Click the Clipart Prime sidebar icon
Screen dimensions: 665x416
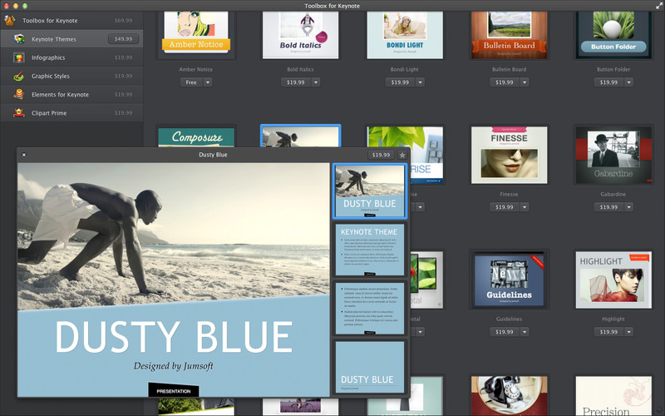click(x=18, y=113)
